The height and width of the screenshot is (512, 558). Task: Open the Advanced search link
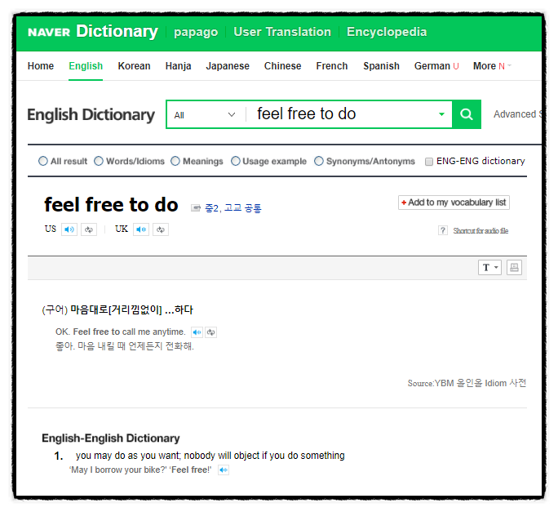click(x=517, y=114)
